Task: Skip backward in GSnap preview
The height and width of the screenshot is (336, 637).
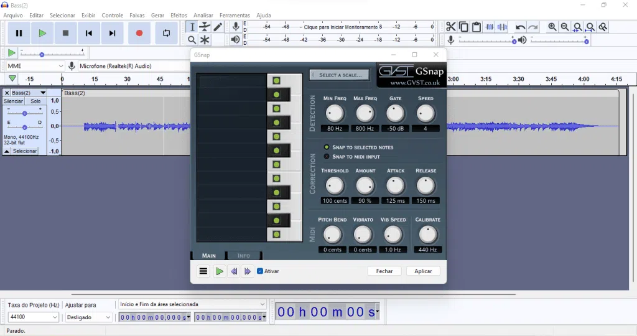Action: 234,271
